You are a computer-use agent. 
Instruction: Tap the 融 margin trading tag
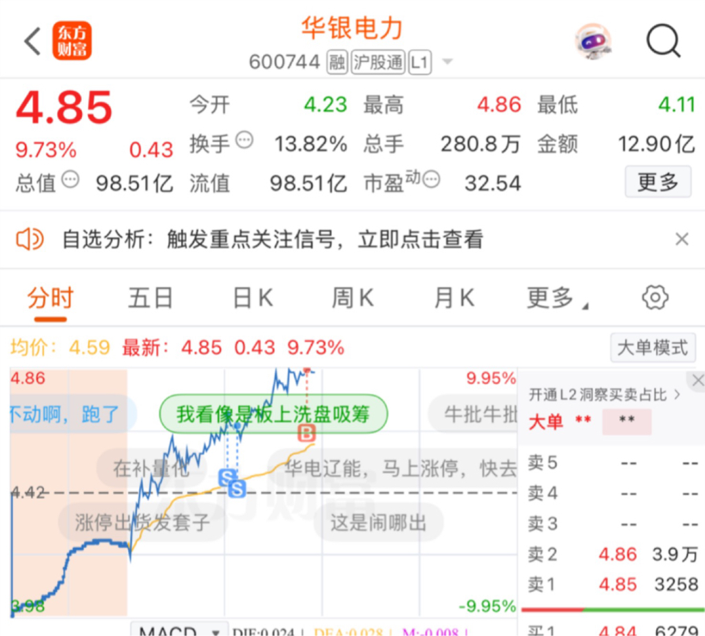[337, 62]
